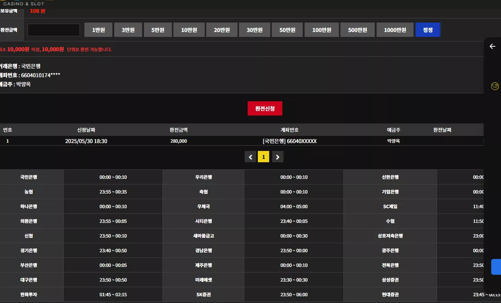Submit with the red 환전신청 button
Viewport: 501px width, 303px height.
point(265,108)
